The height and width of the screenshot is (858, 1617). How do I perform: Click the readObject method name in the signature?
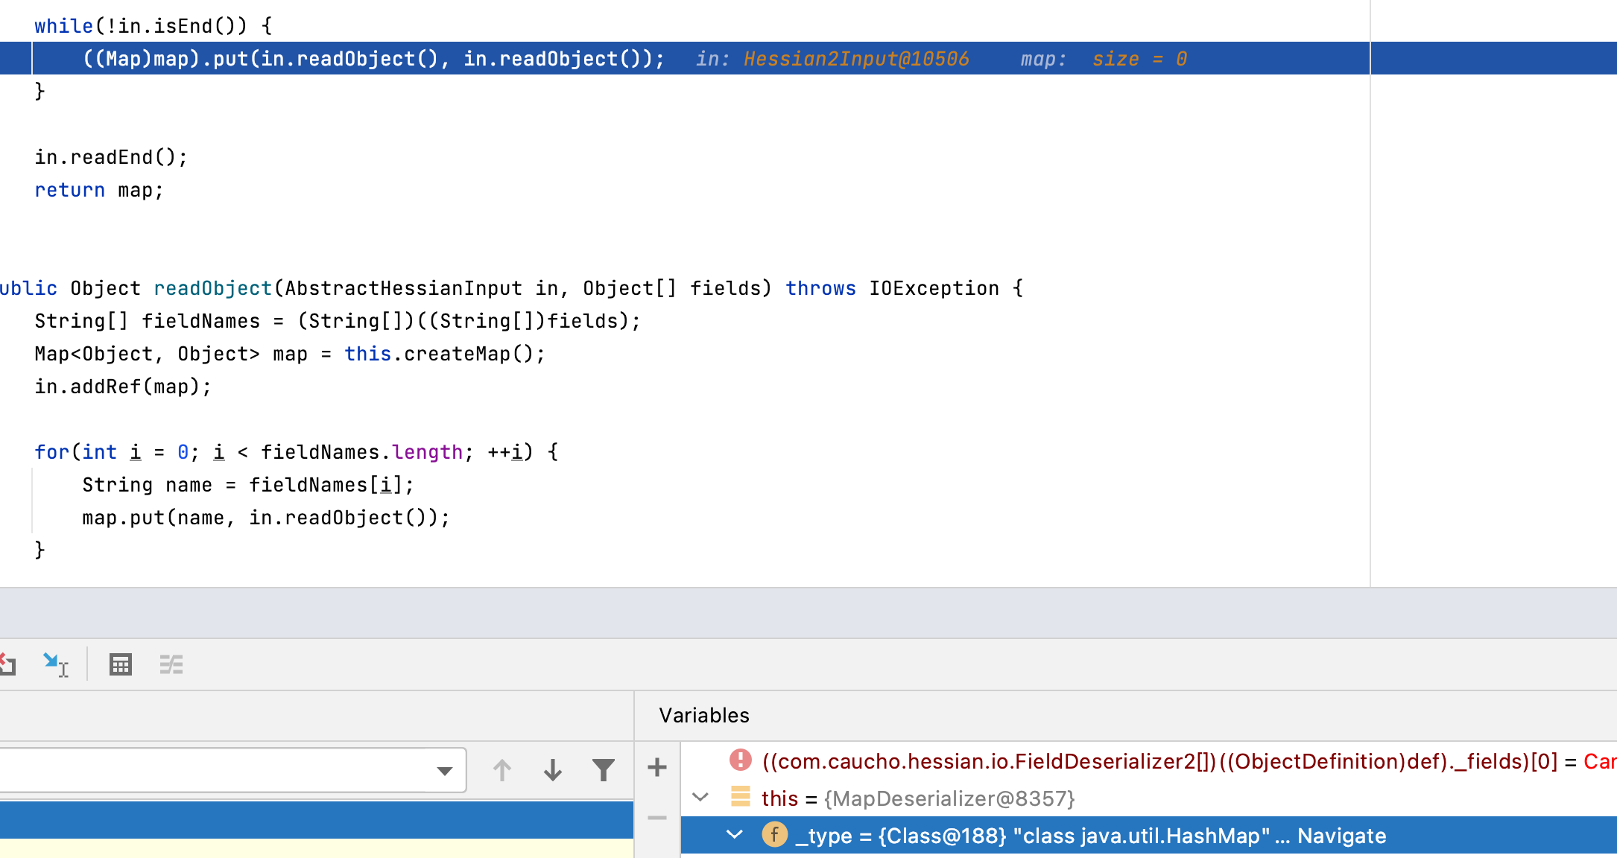point(212,288)
